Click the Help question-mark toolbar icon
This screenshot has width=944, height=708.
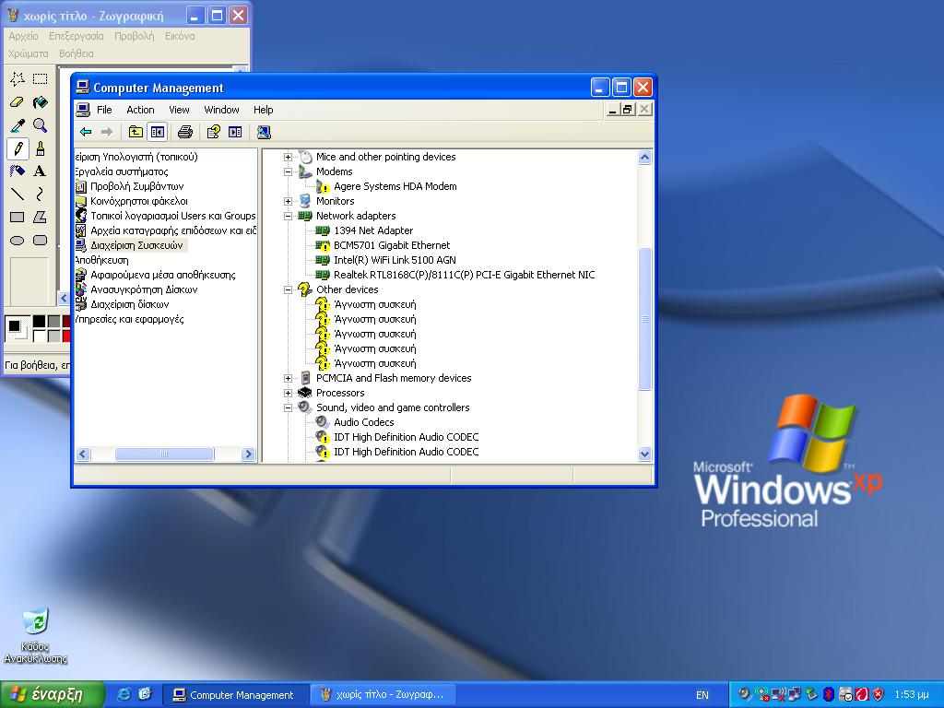214,132
